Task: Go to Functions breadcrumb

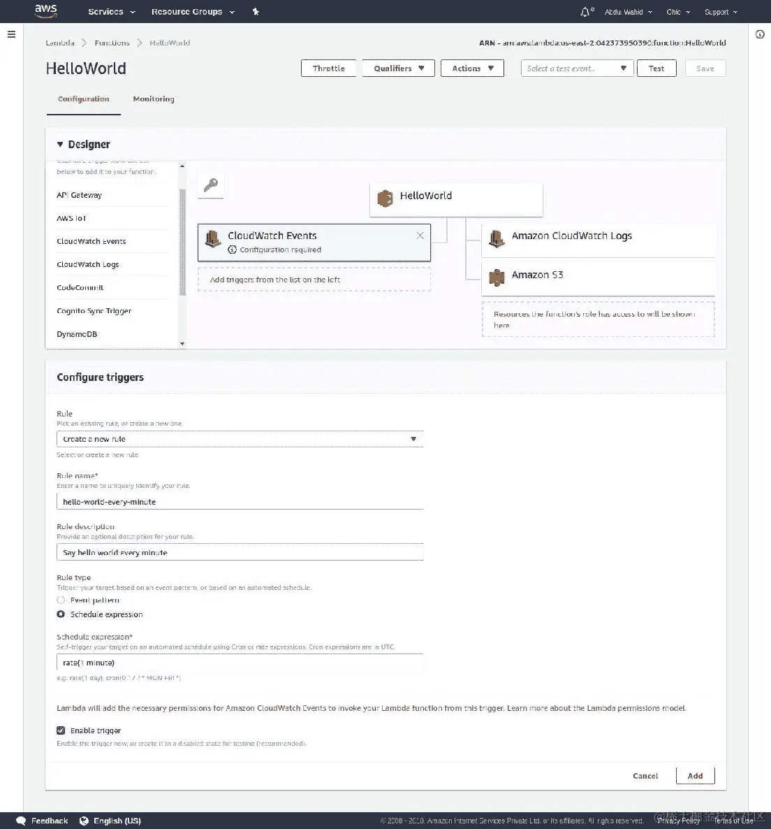Action: tap(112, 43)
